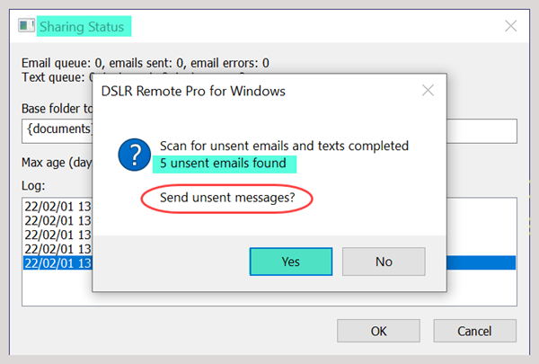Click the Email queue status line
Image resolution: width=539 pixels, height=364 pixels.
146,63
